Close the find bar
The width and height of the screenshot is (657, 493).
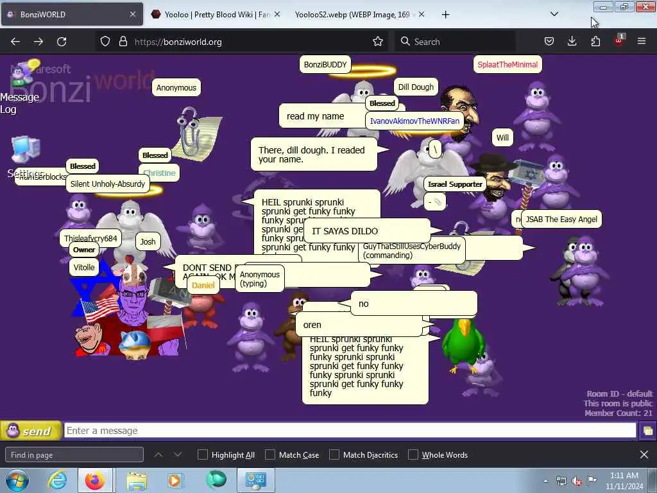[644, 455]
